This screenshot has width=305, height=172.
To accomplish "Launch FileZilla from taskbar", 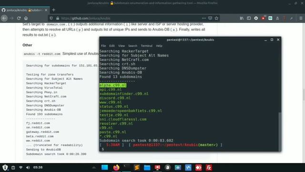I will tap(209, 168).
